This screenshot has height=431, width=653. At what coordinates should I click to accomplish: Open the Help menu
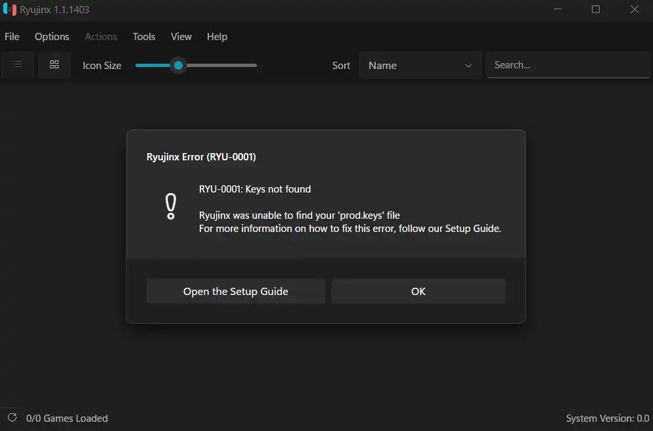click(x=217, y=37)
